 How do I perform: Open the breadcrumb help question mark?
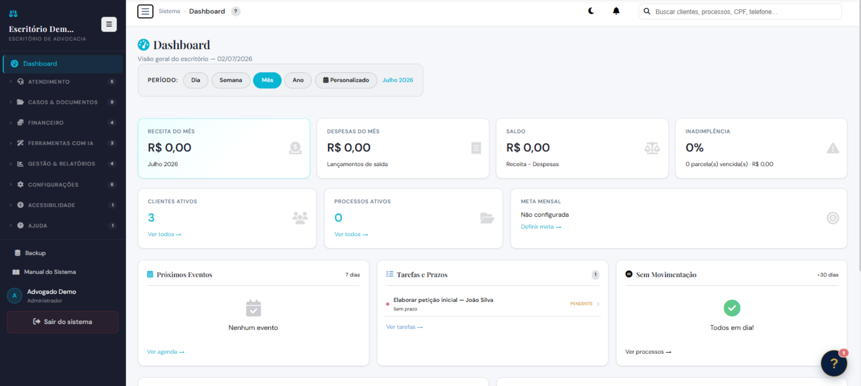pos(235,11)
